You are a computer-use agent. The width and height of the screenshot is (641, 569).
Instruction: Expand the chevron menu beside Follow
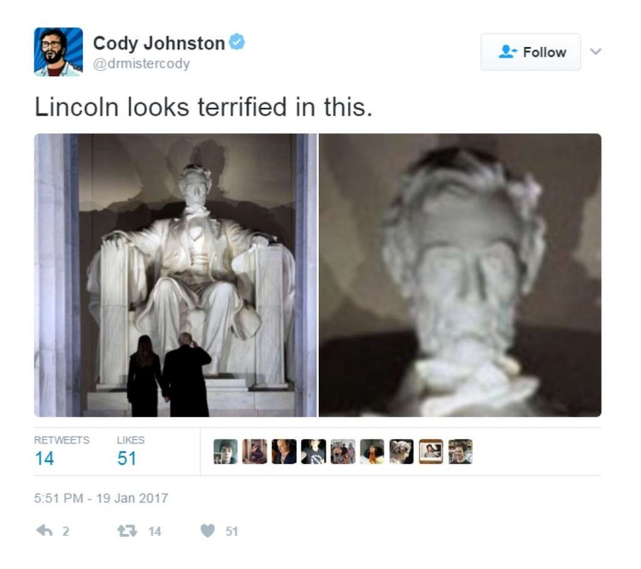[x=596, y=51]
